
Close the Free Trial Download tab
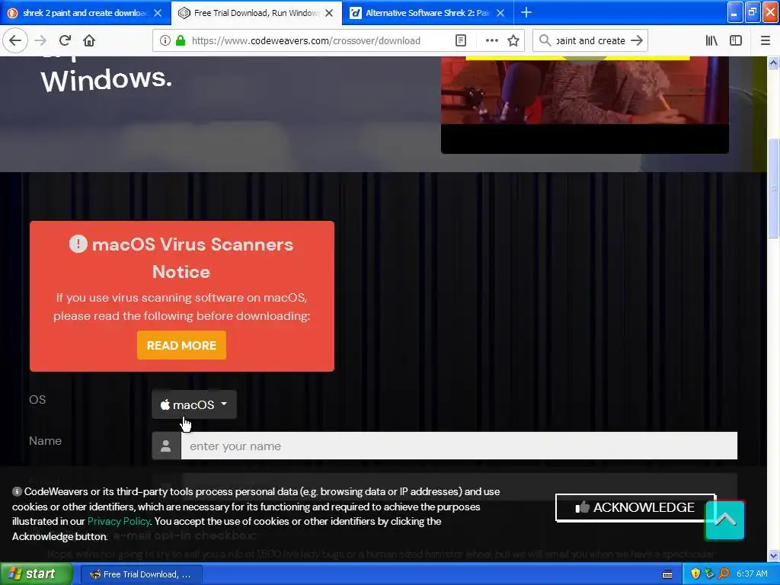pyautogui.click(x=329, y=13)
